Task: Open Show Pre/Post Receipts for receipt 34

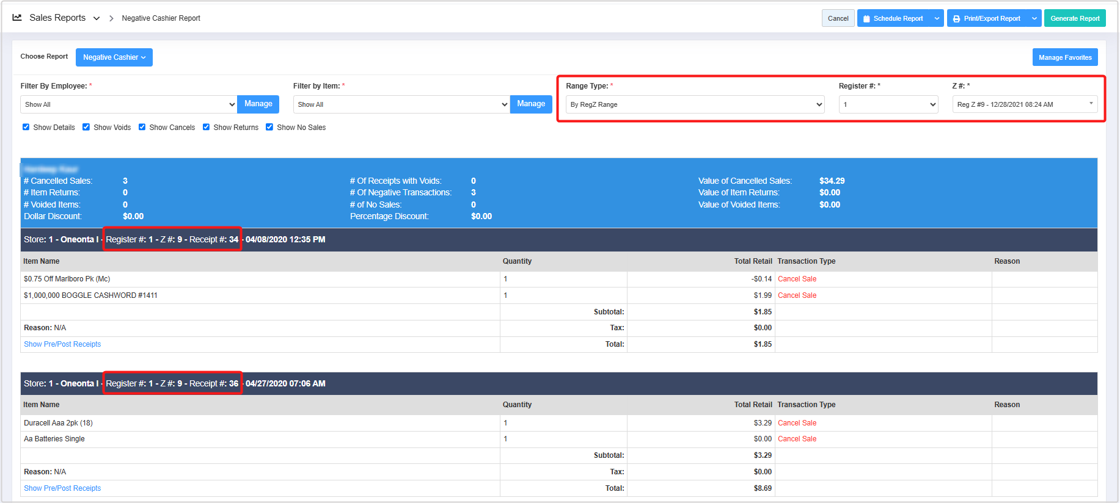Action: point(62,344)
